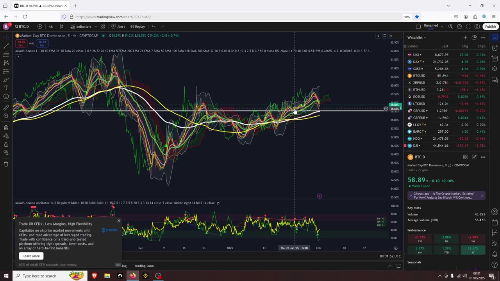The image size is (500, 281).
Task: Select BTCUSD in the watchlist
Action: click(446, 76)
